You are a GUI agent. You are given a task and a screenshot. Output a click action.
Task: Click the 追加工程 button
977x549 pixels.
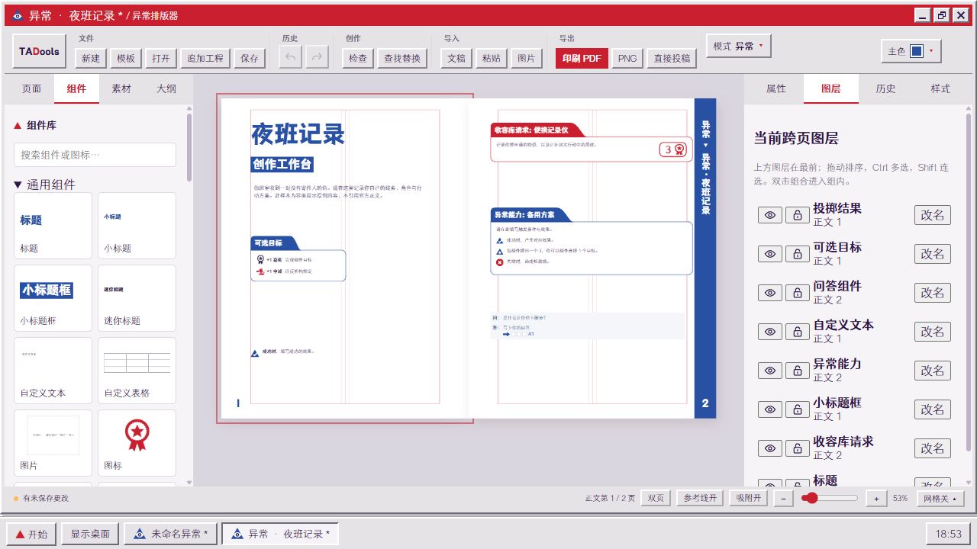[x=205, y=58]
